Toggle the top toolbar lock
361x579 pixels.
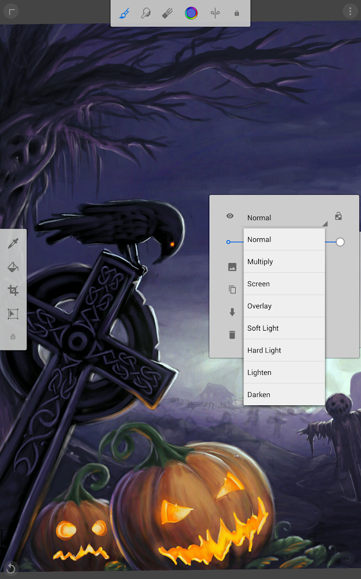click(x=237, y=14)
